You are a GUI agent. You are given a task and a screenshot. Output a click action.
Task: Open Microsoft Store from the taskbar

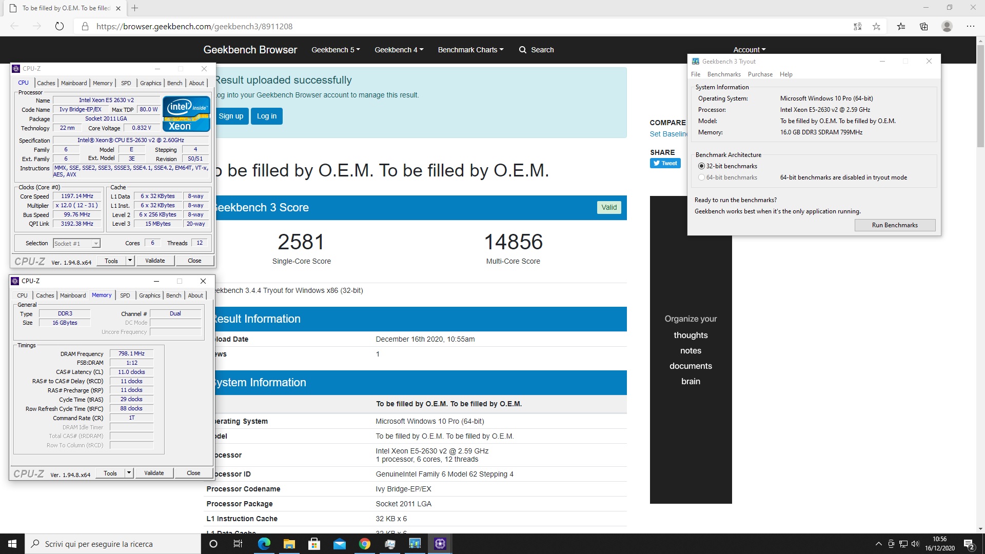[x=314, y=544]
